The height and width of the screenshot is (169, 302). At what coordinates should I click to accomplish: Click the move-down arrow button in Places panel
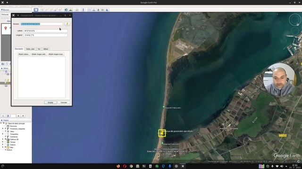23,116
